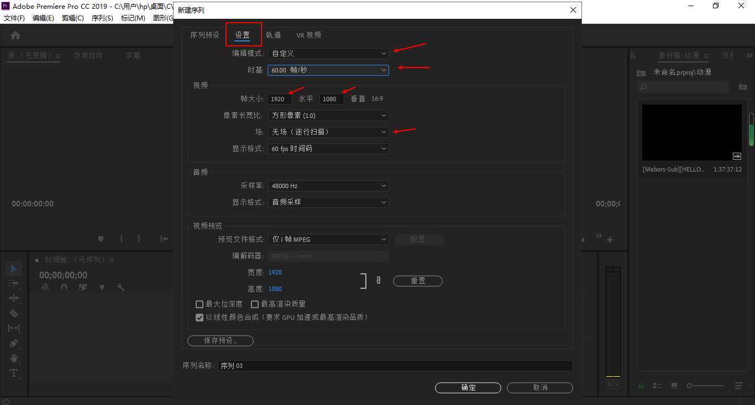Enable the 最高渲染质量 checkbox
The height and width of the screenshot is (405, 755).
255,304
